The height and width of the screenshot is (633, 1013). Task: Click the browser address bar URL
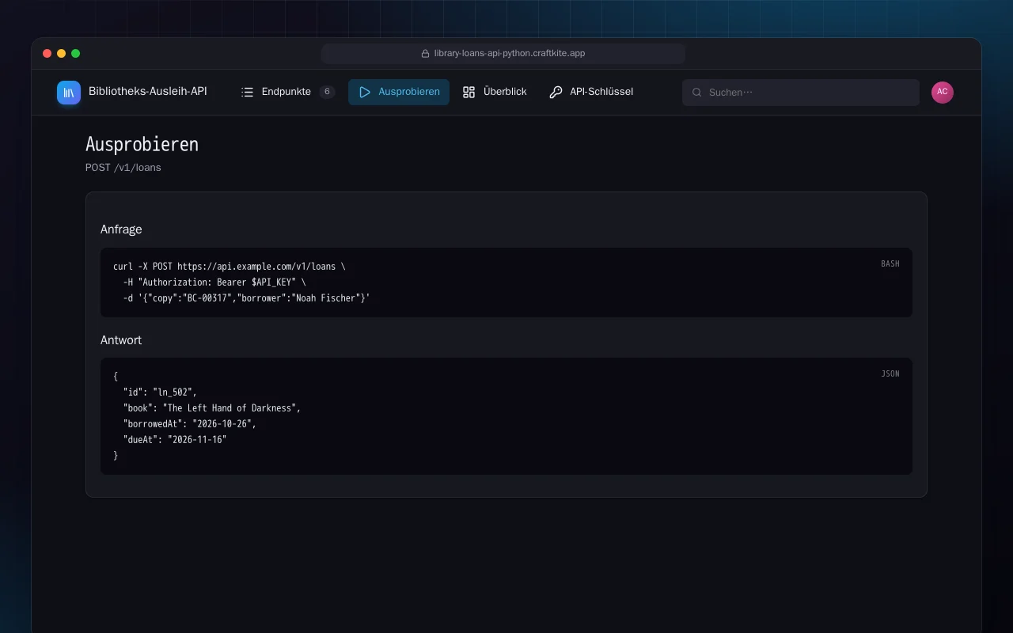(510, 54)
